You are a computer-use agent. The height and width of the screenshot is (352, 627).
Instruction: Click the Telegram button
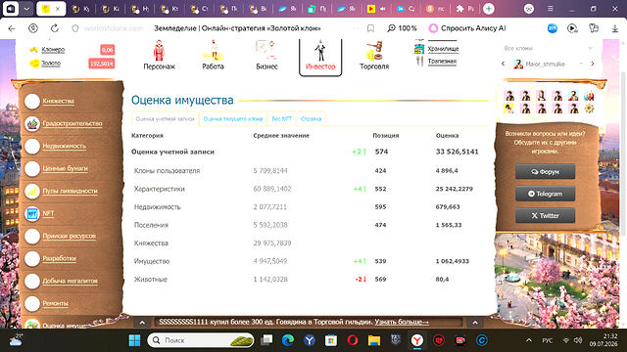(x=545, y=194)
